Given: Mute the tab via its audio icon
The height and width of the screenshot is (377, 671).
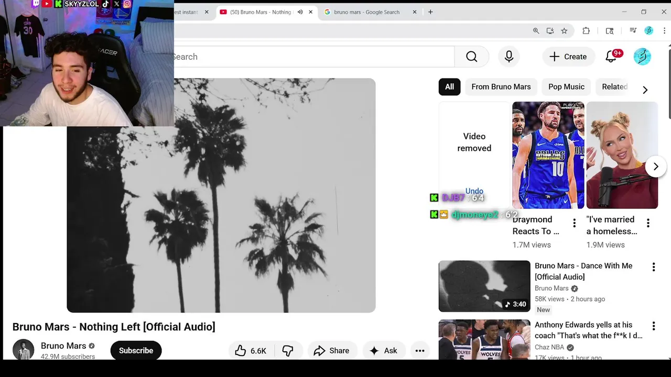Looking at the screenshot, I should click(x=300, y=12).
